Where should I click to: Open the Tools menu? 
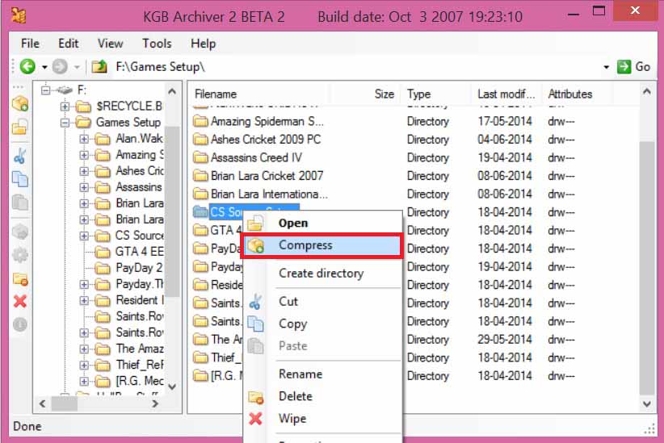157,44
